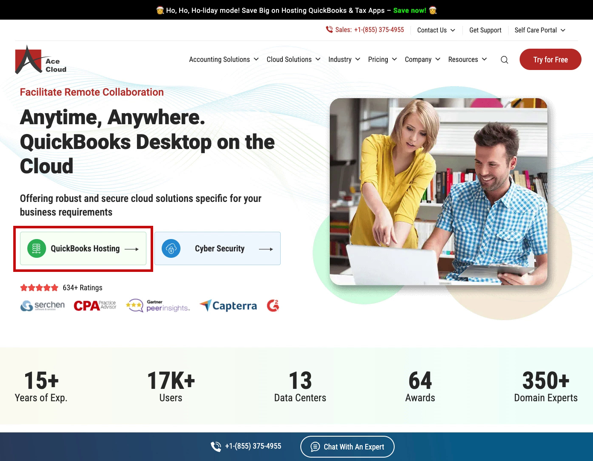Call the Sales number +1-(855) 375-4955 at top

click(x=379, y=30)
